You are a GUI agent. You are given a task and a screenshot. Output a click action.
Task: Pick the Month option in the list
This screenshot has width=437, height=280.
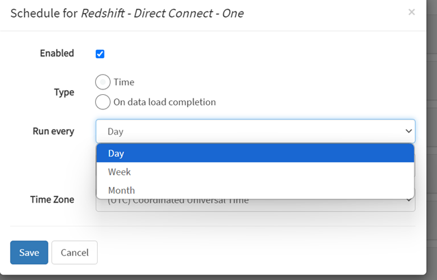[x=254, y=190]
